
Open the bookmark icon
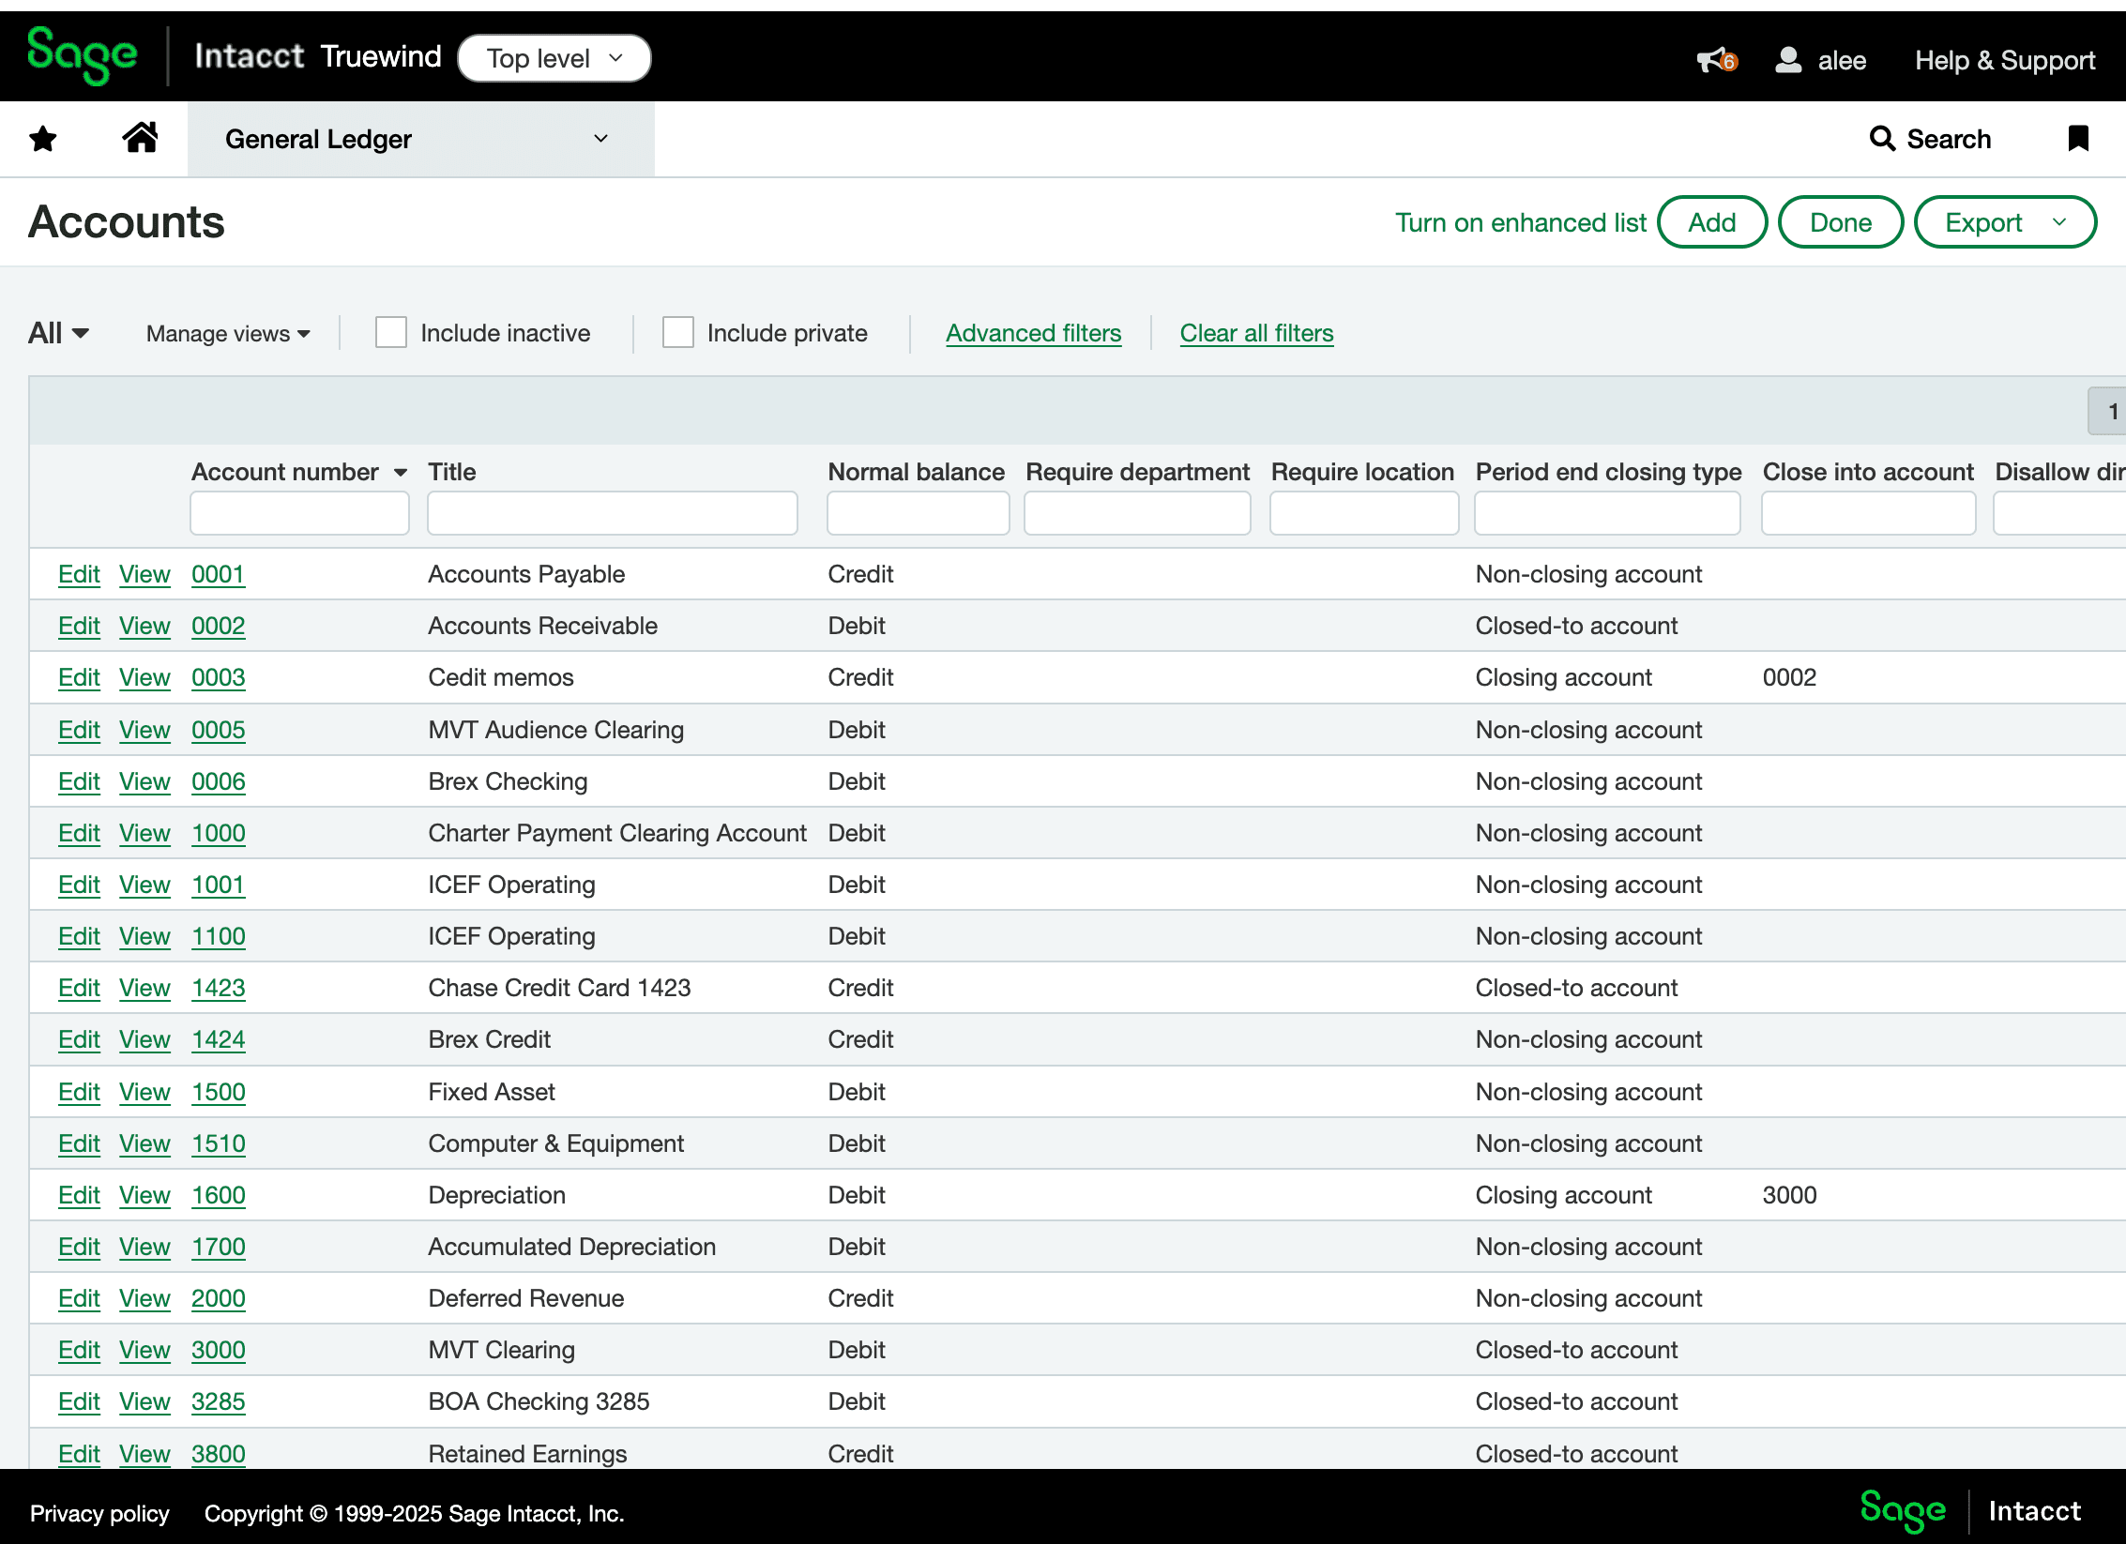click(2078, 139)
